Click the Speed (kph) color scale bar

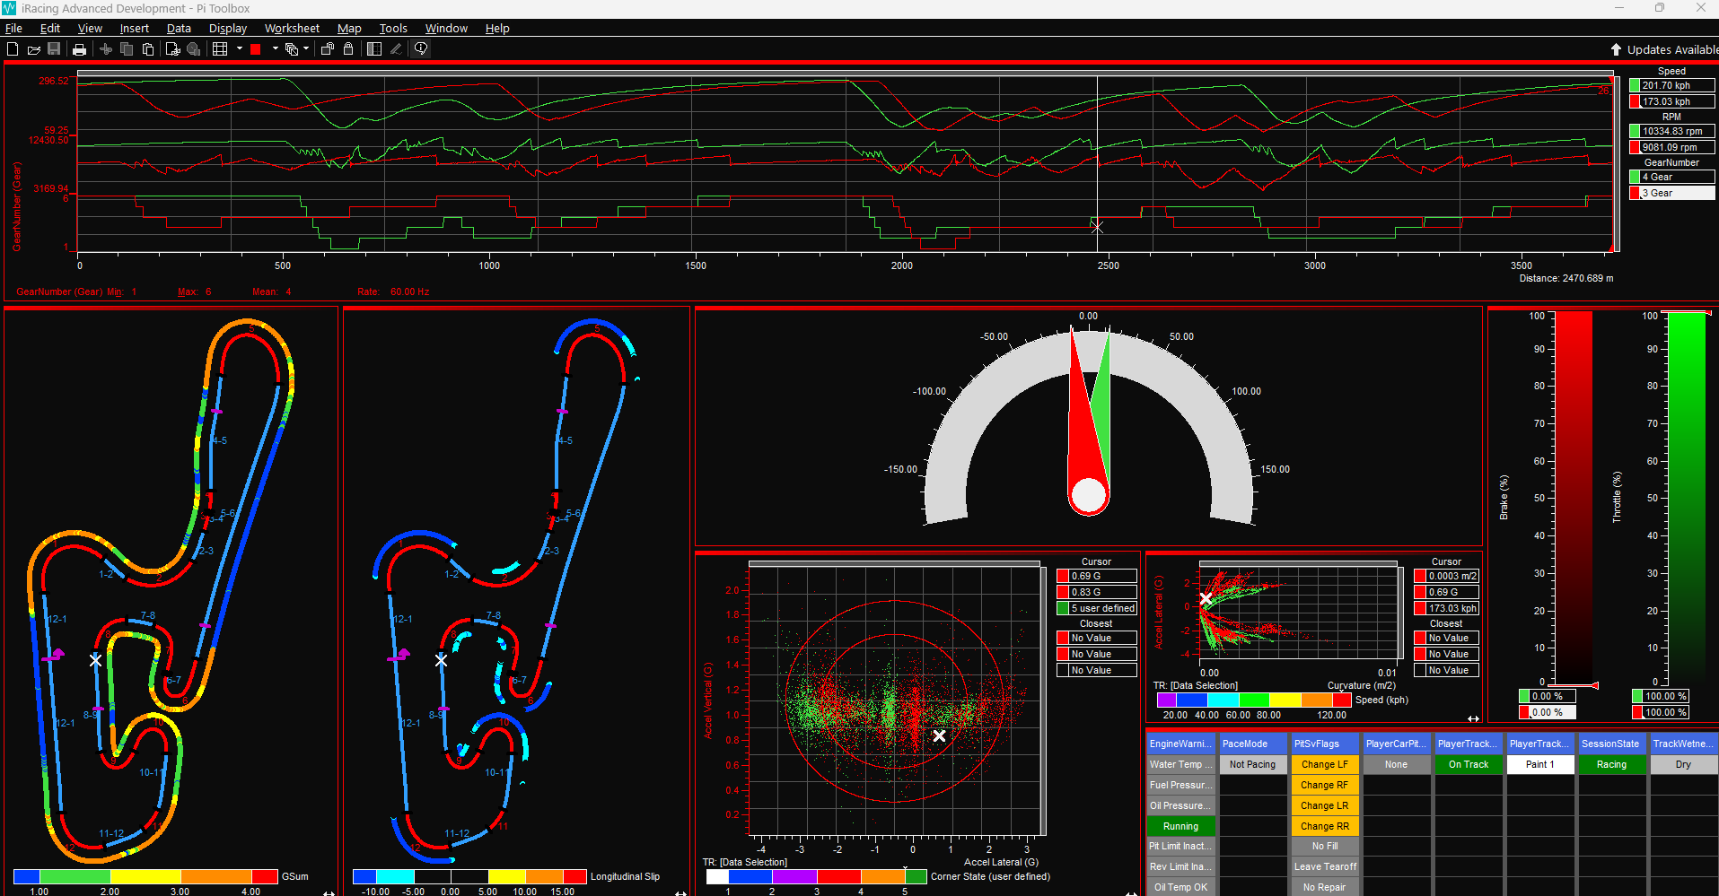[x=1254, y=700]
